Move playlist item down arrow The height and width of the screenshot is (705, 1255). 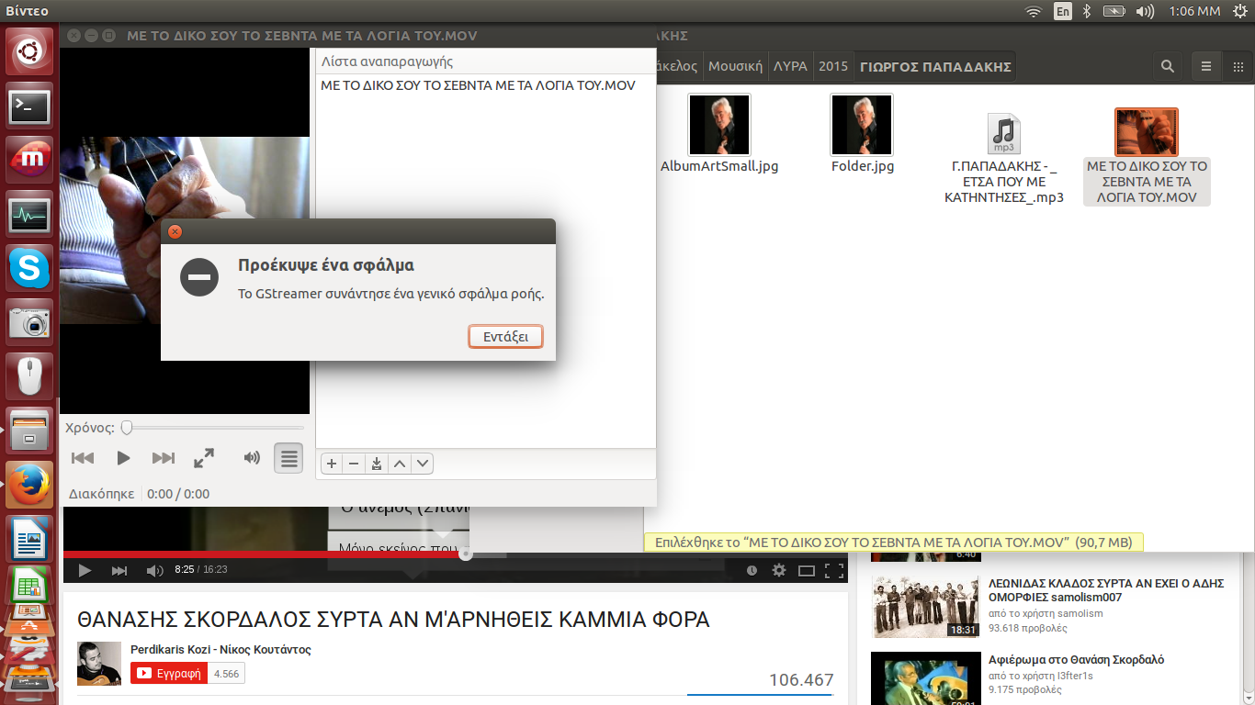click(x=423, y=464)
